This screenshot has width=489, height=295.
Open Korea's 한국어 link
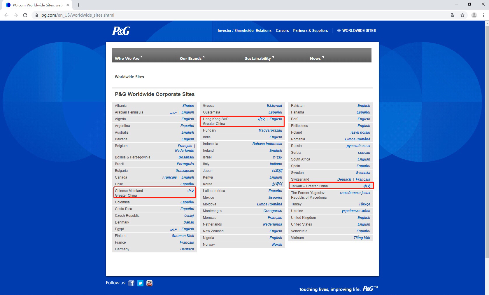pyautogui.click(x=277, y=184)
